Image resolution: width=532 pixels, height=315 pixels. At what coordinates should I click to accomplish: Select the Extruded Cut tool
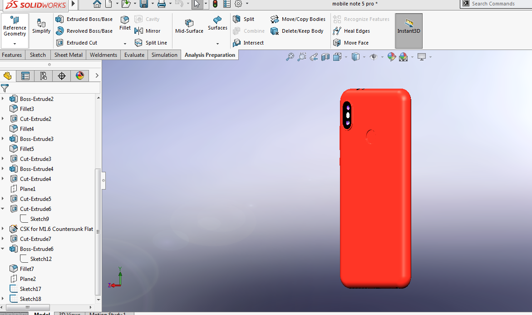[76, 43]
